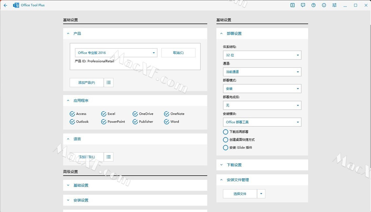This screenshot has width=371, height=212.
Task: Open the 通道 当前通道 dropdown
Action: coord(262,72)
